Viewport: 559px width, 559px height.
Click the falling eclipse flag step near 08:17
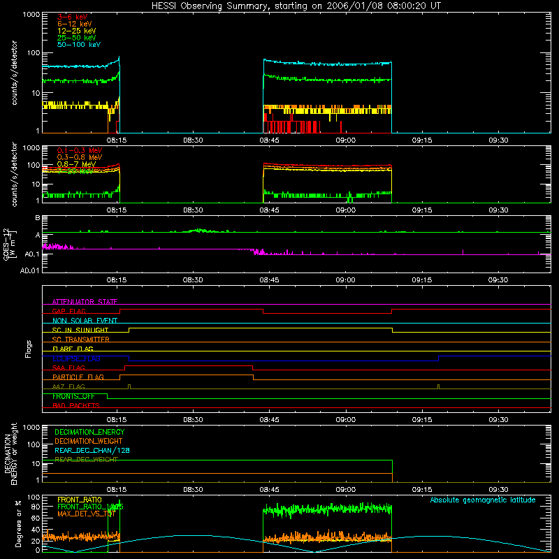click(129, 358)
